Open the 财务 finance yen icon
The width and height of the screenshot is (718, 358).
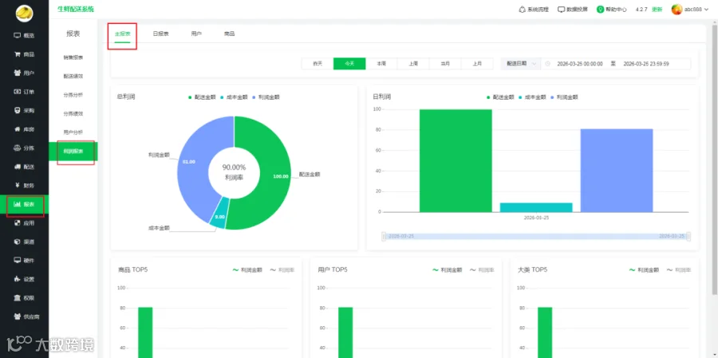(18, 186)
